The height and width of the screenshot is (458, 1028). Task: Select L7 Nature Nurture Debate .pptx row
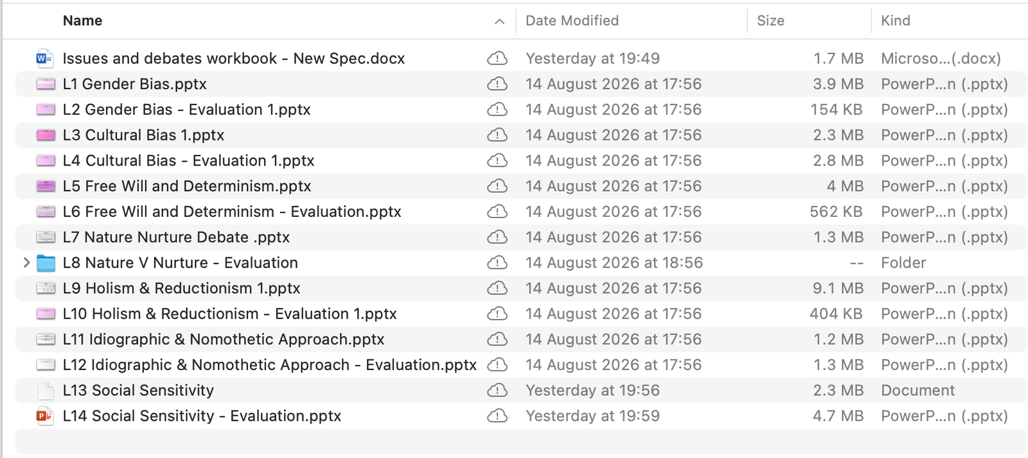[521, 237]
